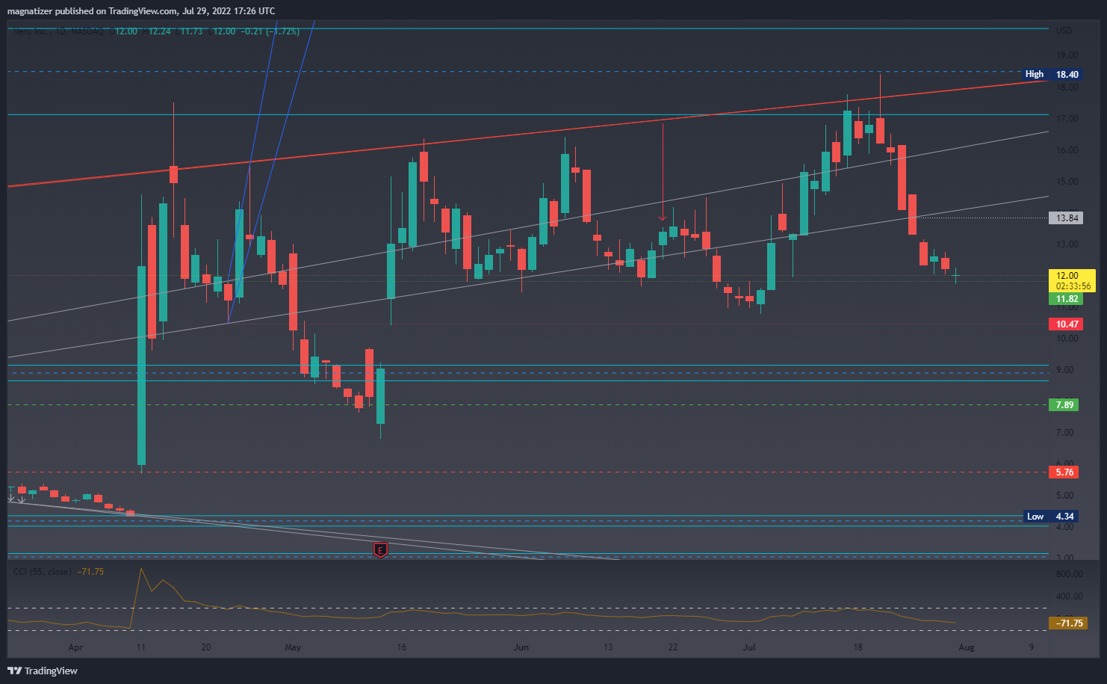The height and width of the screenshot is (684, 1107).
Task: Click the red 5.76 price label
Action: click(1064, 472)
